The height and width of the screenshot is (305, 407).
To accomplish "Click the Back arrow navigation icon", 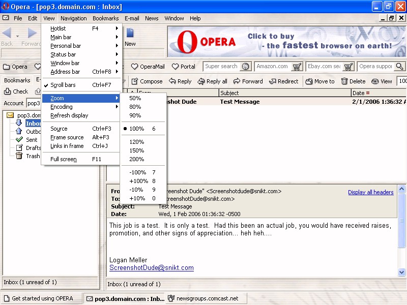I will coord(7,33).
